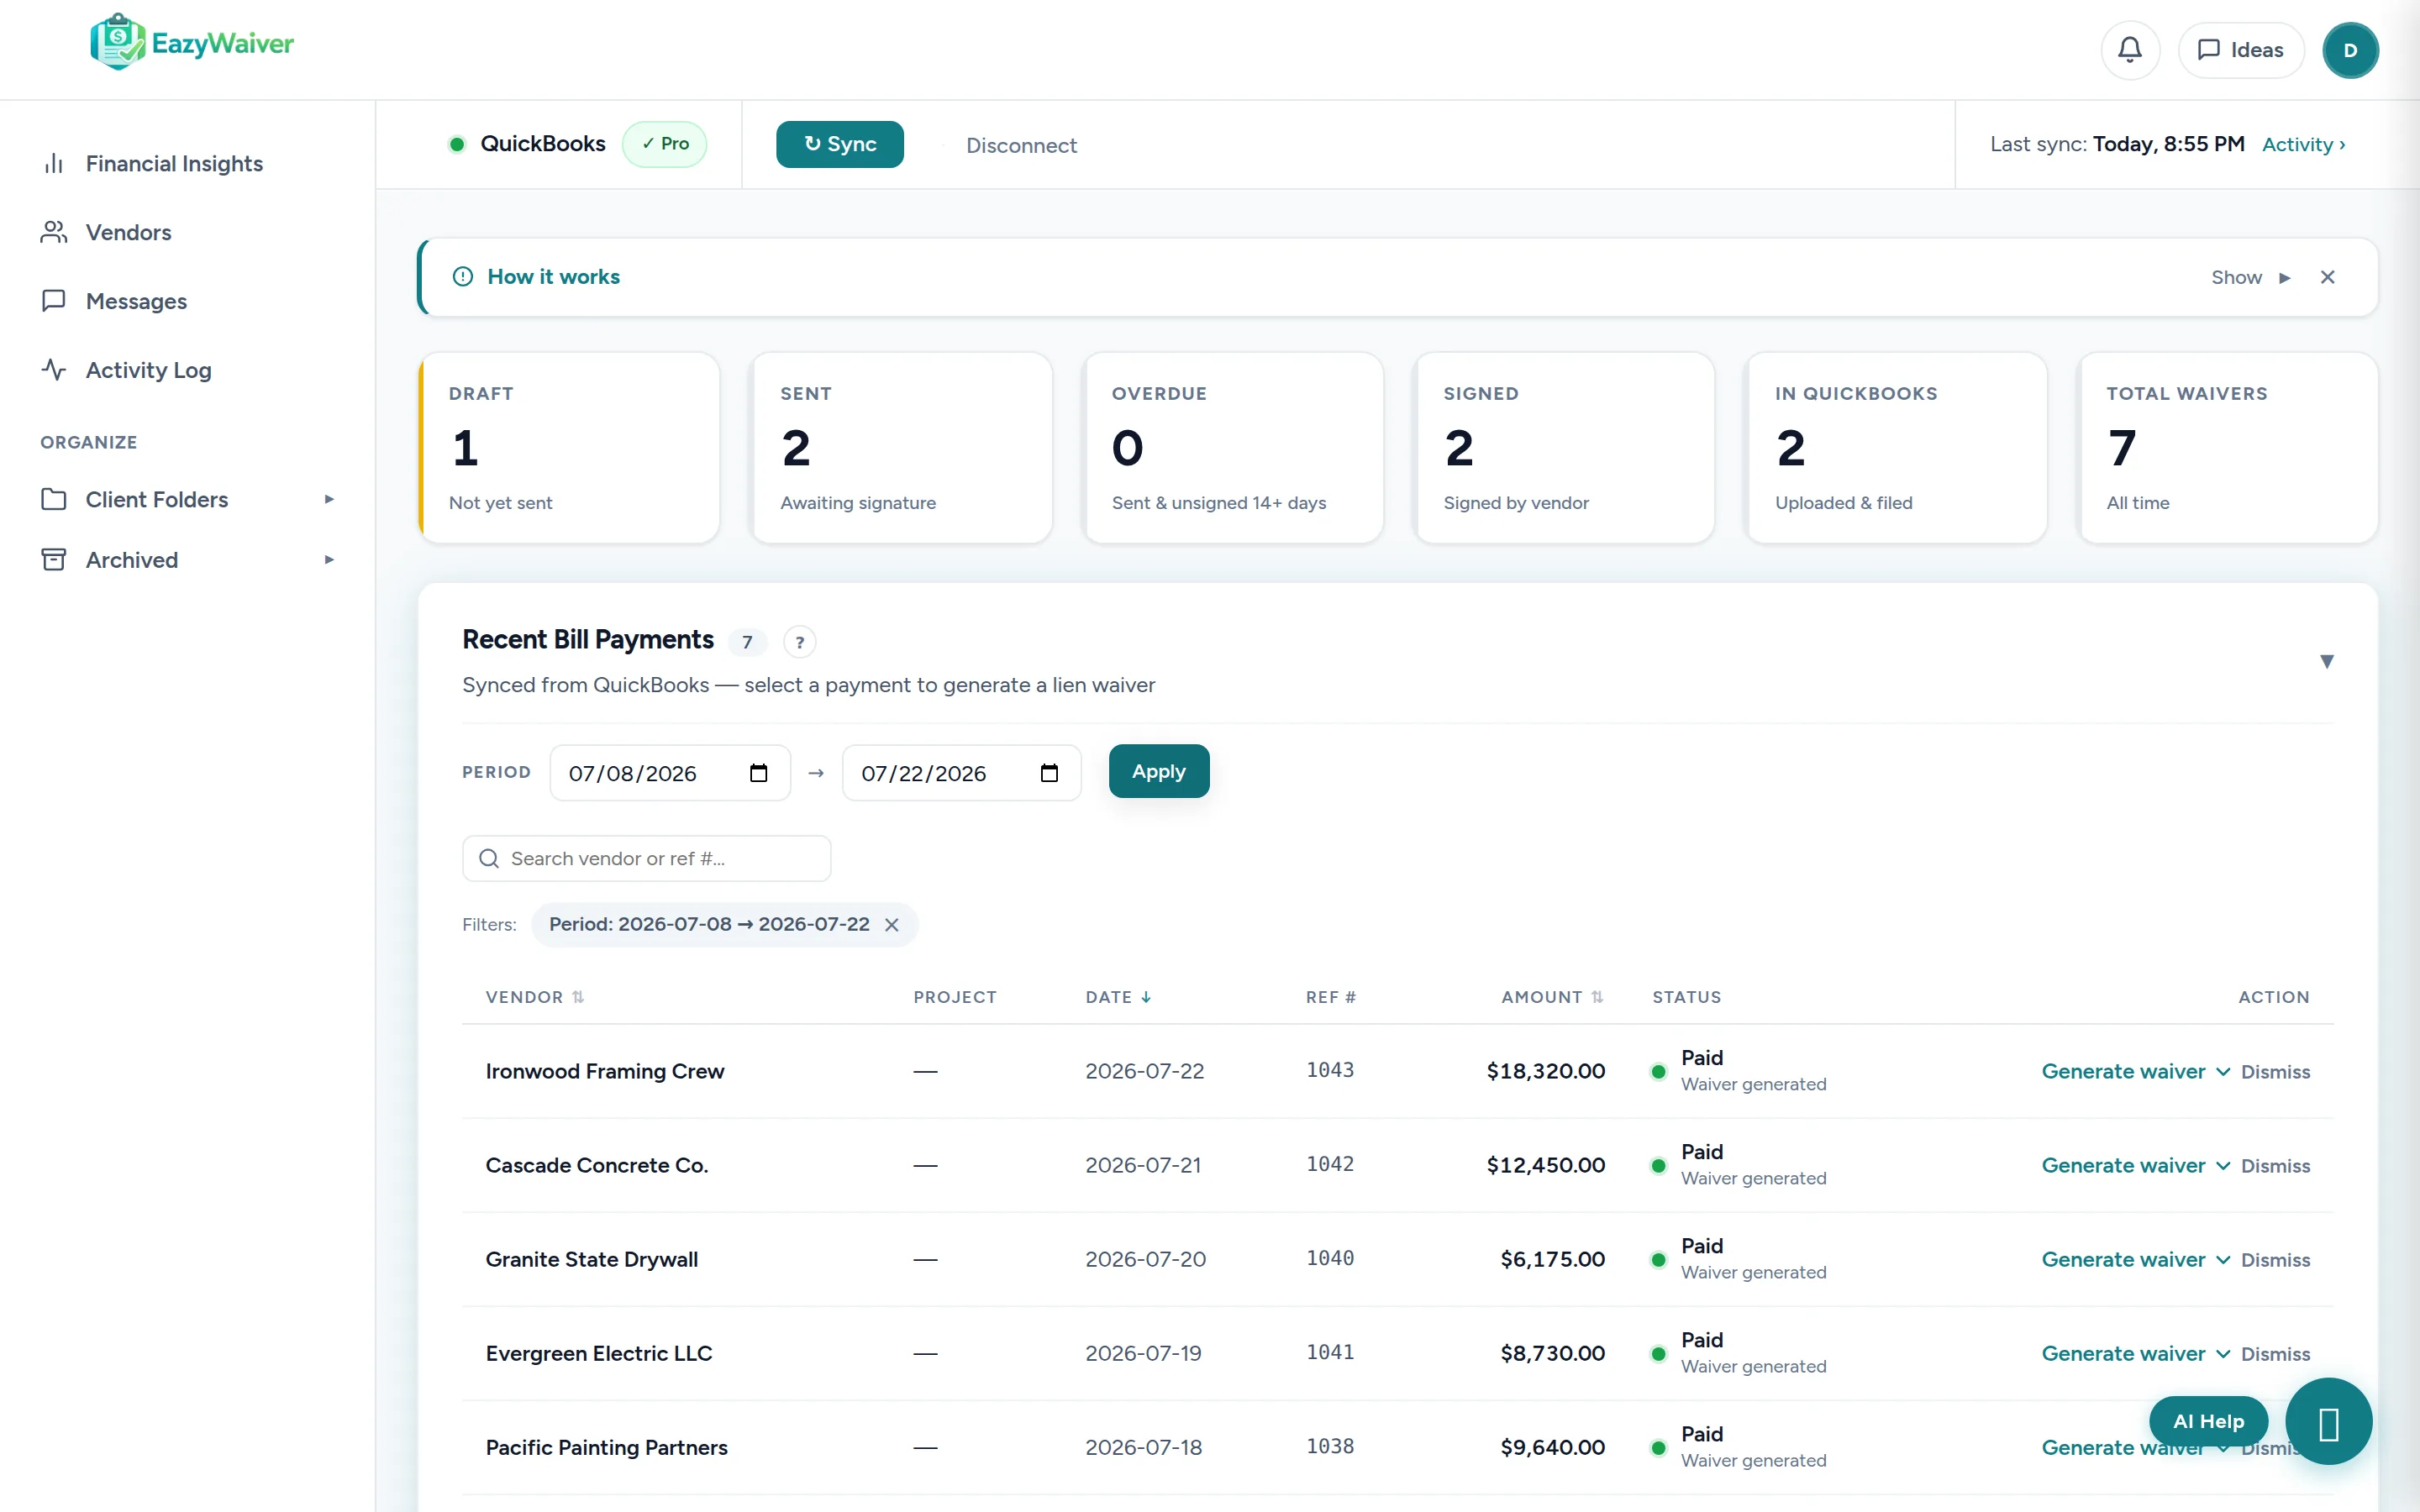Dismiss the How it works banner
The image size is (2420, 1512).
point(2328,277)
